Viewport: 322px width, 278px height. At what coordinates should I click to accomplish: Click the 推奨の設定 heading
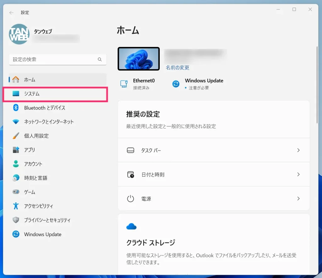coord(143,114)
